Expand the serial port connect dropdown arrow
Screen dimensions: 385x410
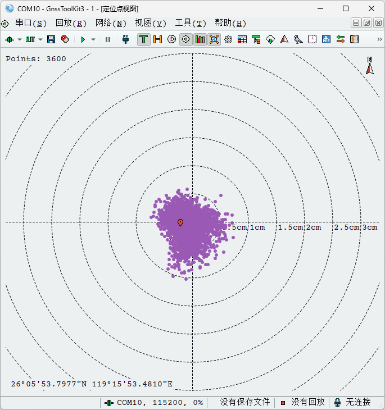tap(20, 39)
